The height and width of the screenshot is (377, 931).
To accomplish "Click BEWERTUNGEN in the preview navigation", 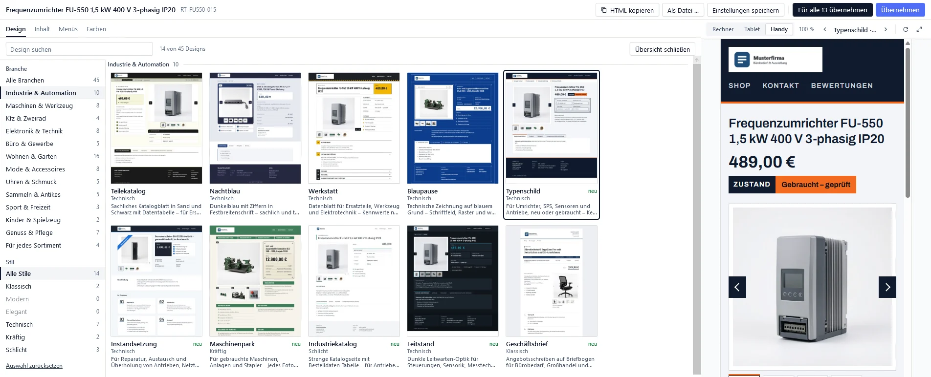I will (842, 85).
